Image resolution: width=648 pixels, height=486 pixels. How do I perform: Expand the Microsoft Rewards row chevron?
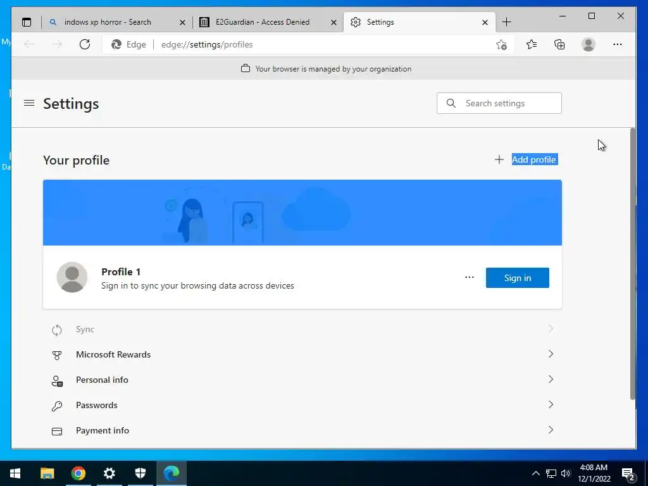551,354
